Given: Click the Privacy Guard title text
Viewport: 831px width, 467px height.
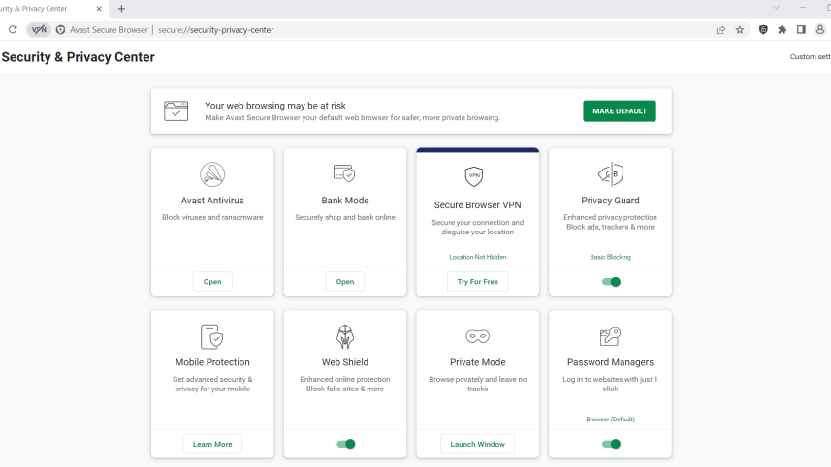Looking at the screenshot, I should 611,201.
